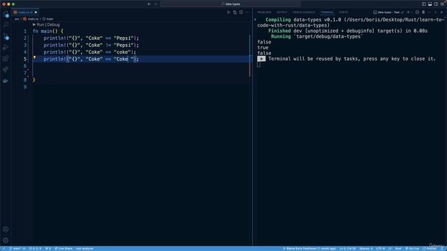Click data-types Task terminal label
447x251 pixels.
tap(388, 13)
